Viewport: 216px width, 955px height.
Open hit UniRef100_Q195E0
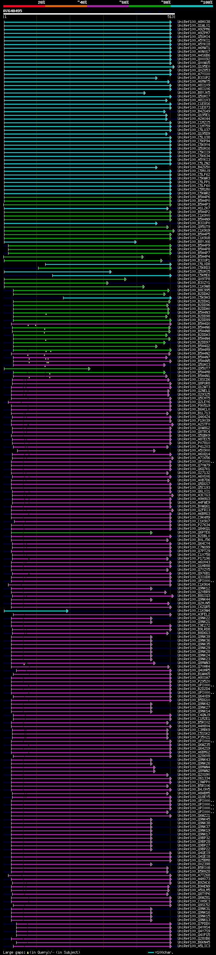click(194, 67)
